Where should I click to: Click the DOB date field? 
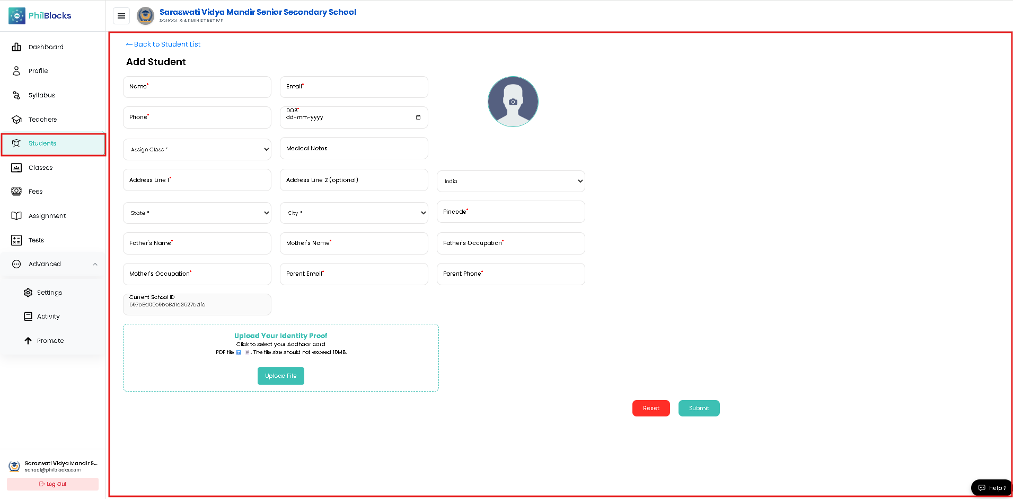(x=354, y=117)
